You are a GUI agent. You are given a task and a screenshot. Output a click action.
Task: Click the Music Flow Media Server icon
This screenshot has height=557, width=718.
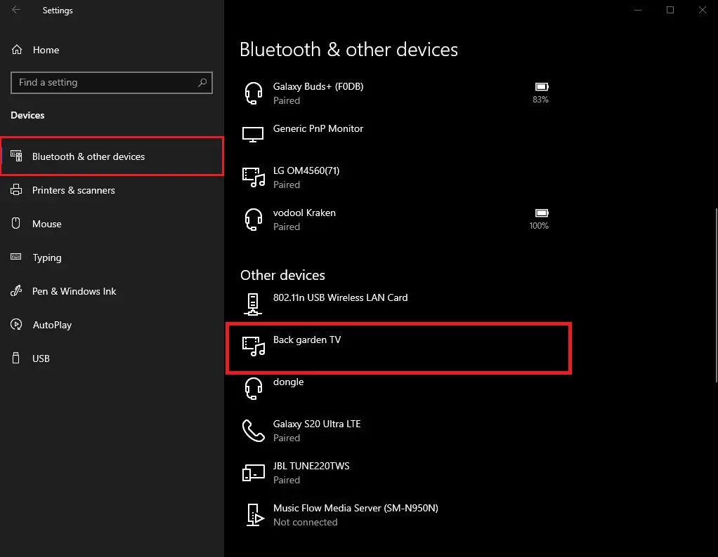coord(255,515)
